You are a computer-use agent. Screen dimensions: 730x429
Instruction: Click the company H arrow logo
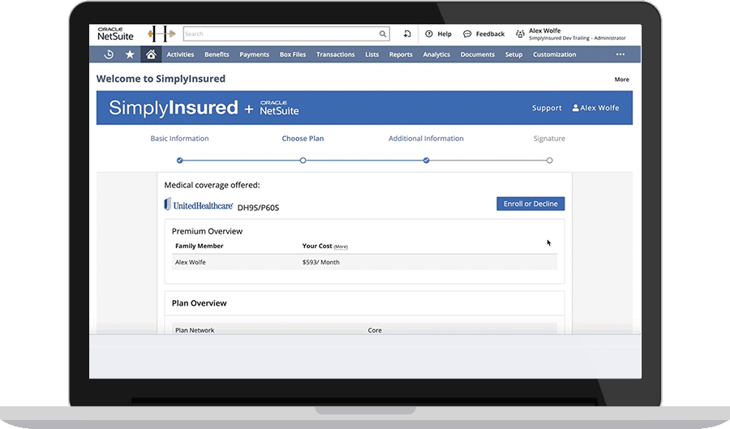pyautogui.click(x=161, y=34)
